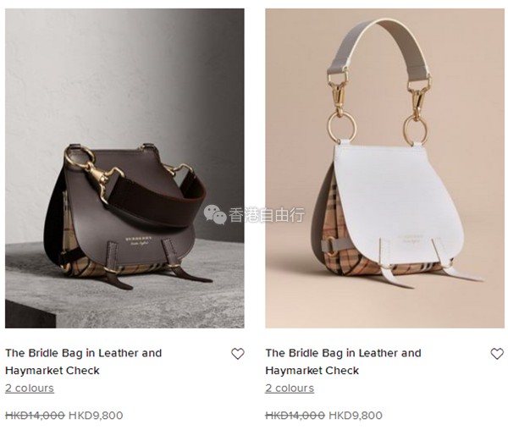Favourite the dark brown Bridle Bag with heart icon
508x430 pixels.
237,354
